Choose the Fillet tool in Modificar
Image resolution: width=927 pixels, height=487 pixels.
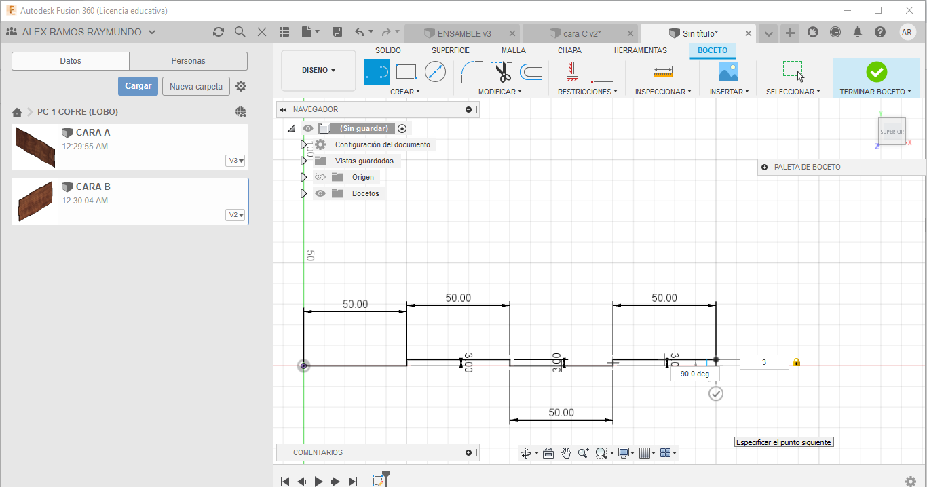472,71
